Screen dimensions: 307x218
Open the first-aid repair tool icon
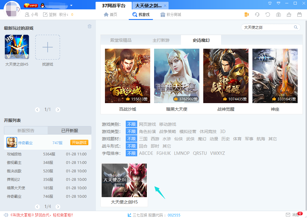[x=278, y=15]
